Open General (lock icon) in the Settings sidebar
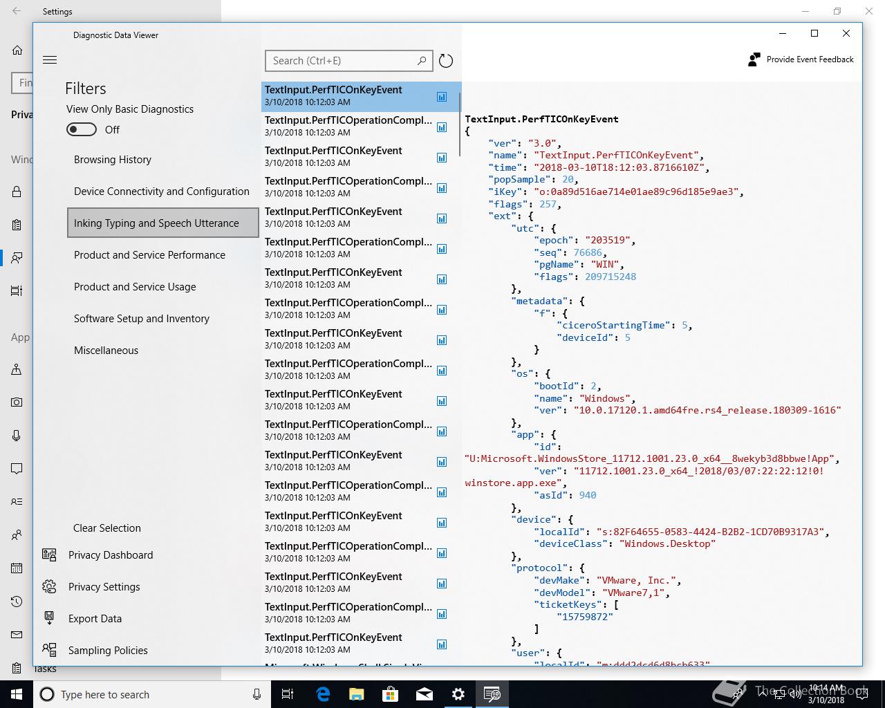 (17, 192)
